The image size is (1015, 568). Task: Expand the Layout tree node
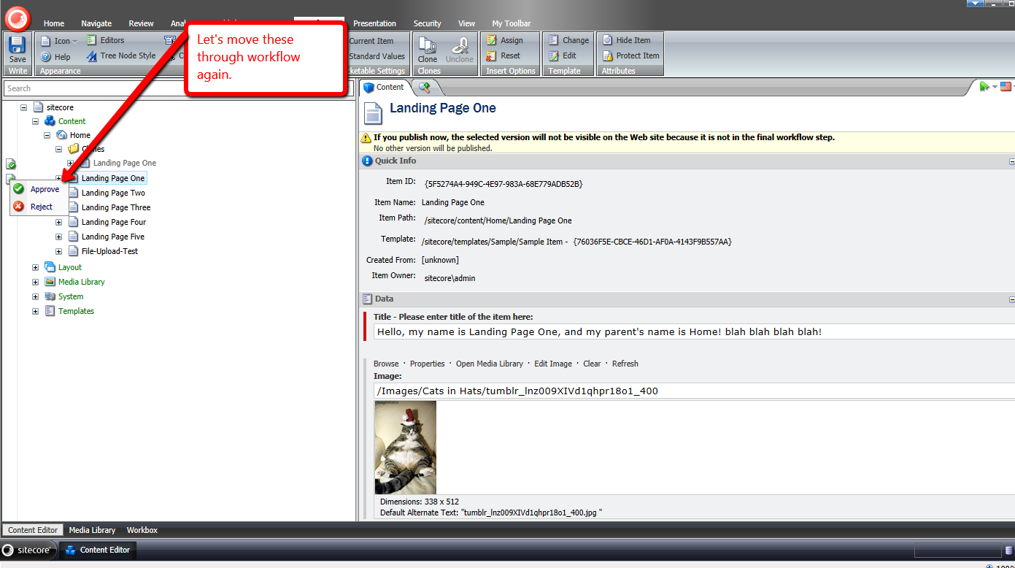pos(35,267)
